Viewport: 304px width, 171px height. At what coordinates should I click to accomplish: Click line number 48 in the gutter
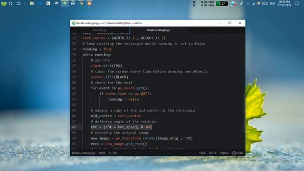click(x=74, y=127)
